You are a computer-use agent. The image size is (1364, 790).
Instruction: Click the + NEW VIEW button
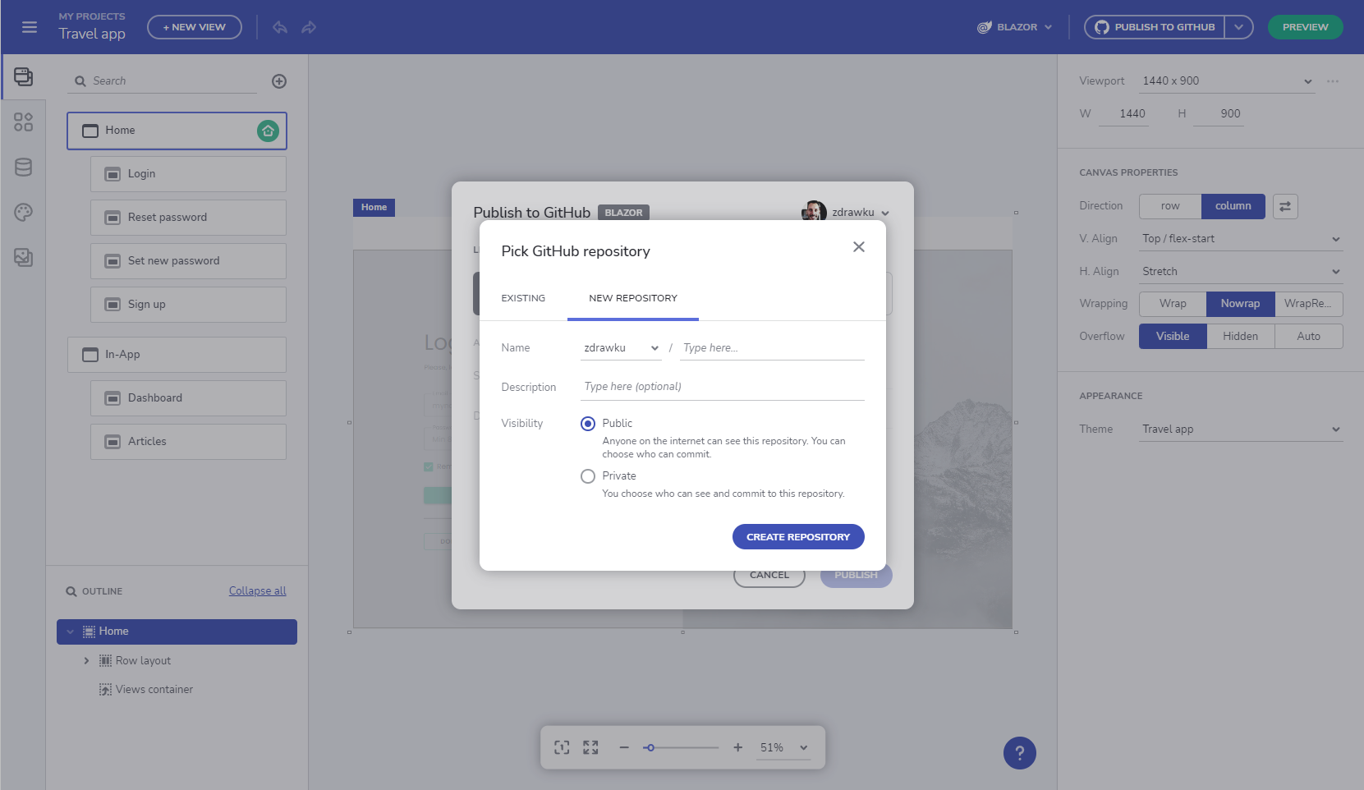point(195,27)
